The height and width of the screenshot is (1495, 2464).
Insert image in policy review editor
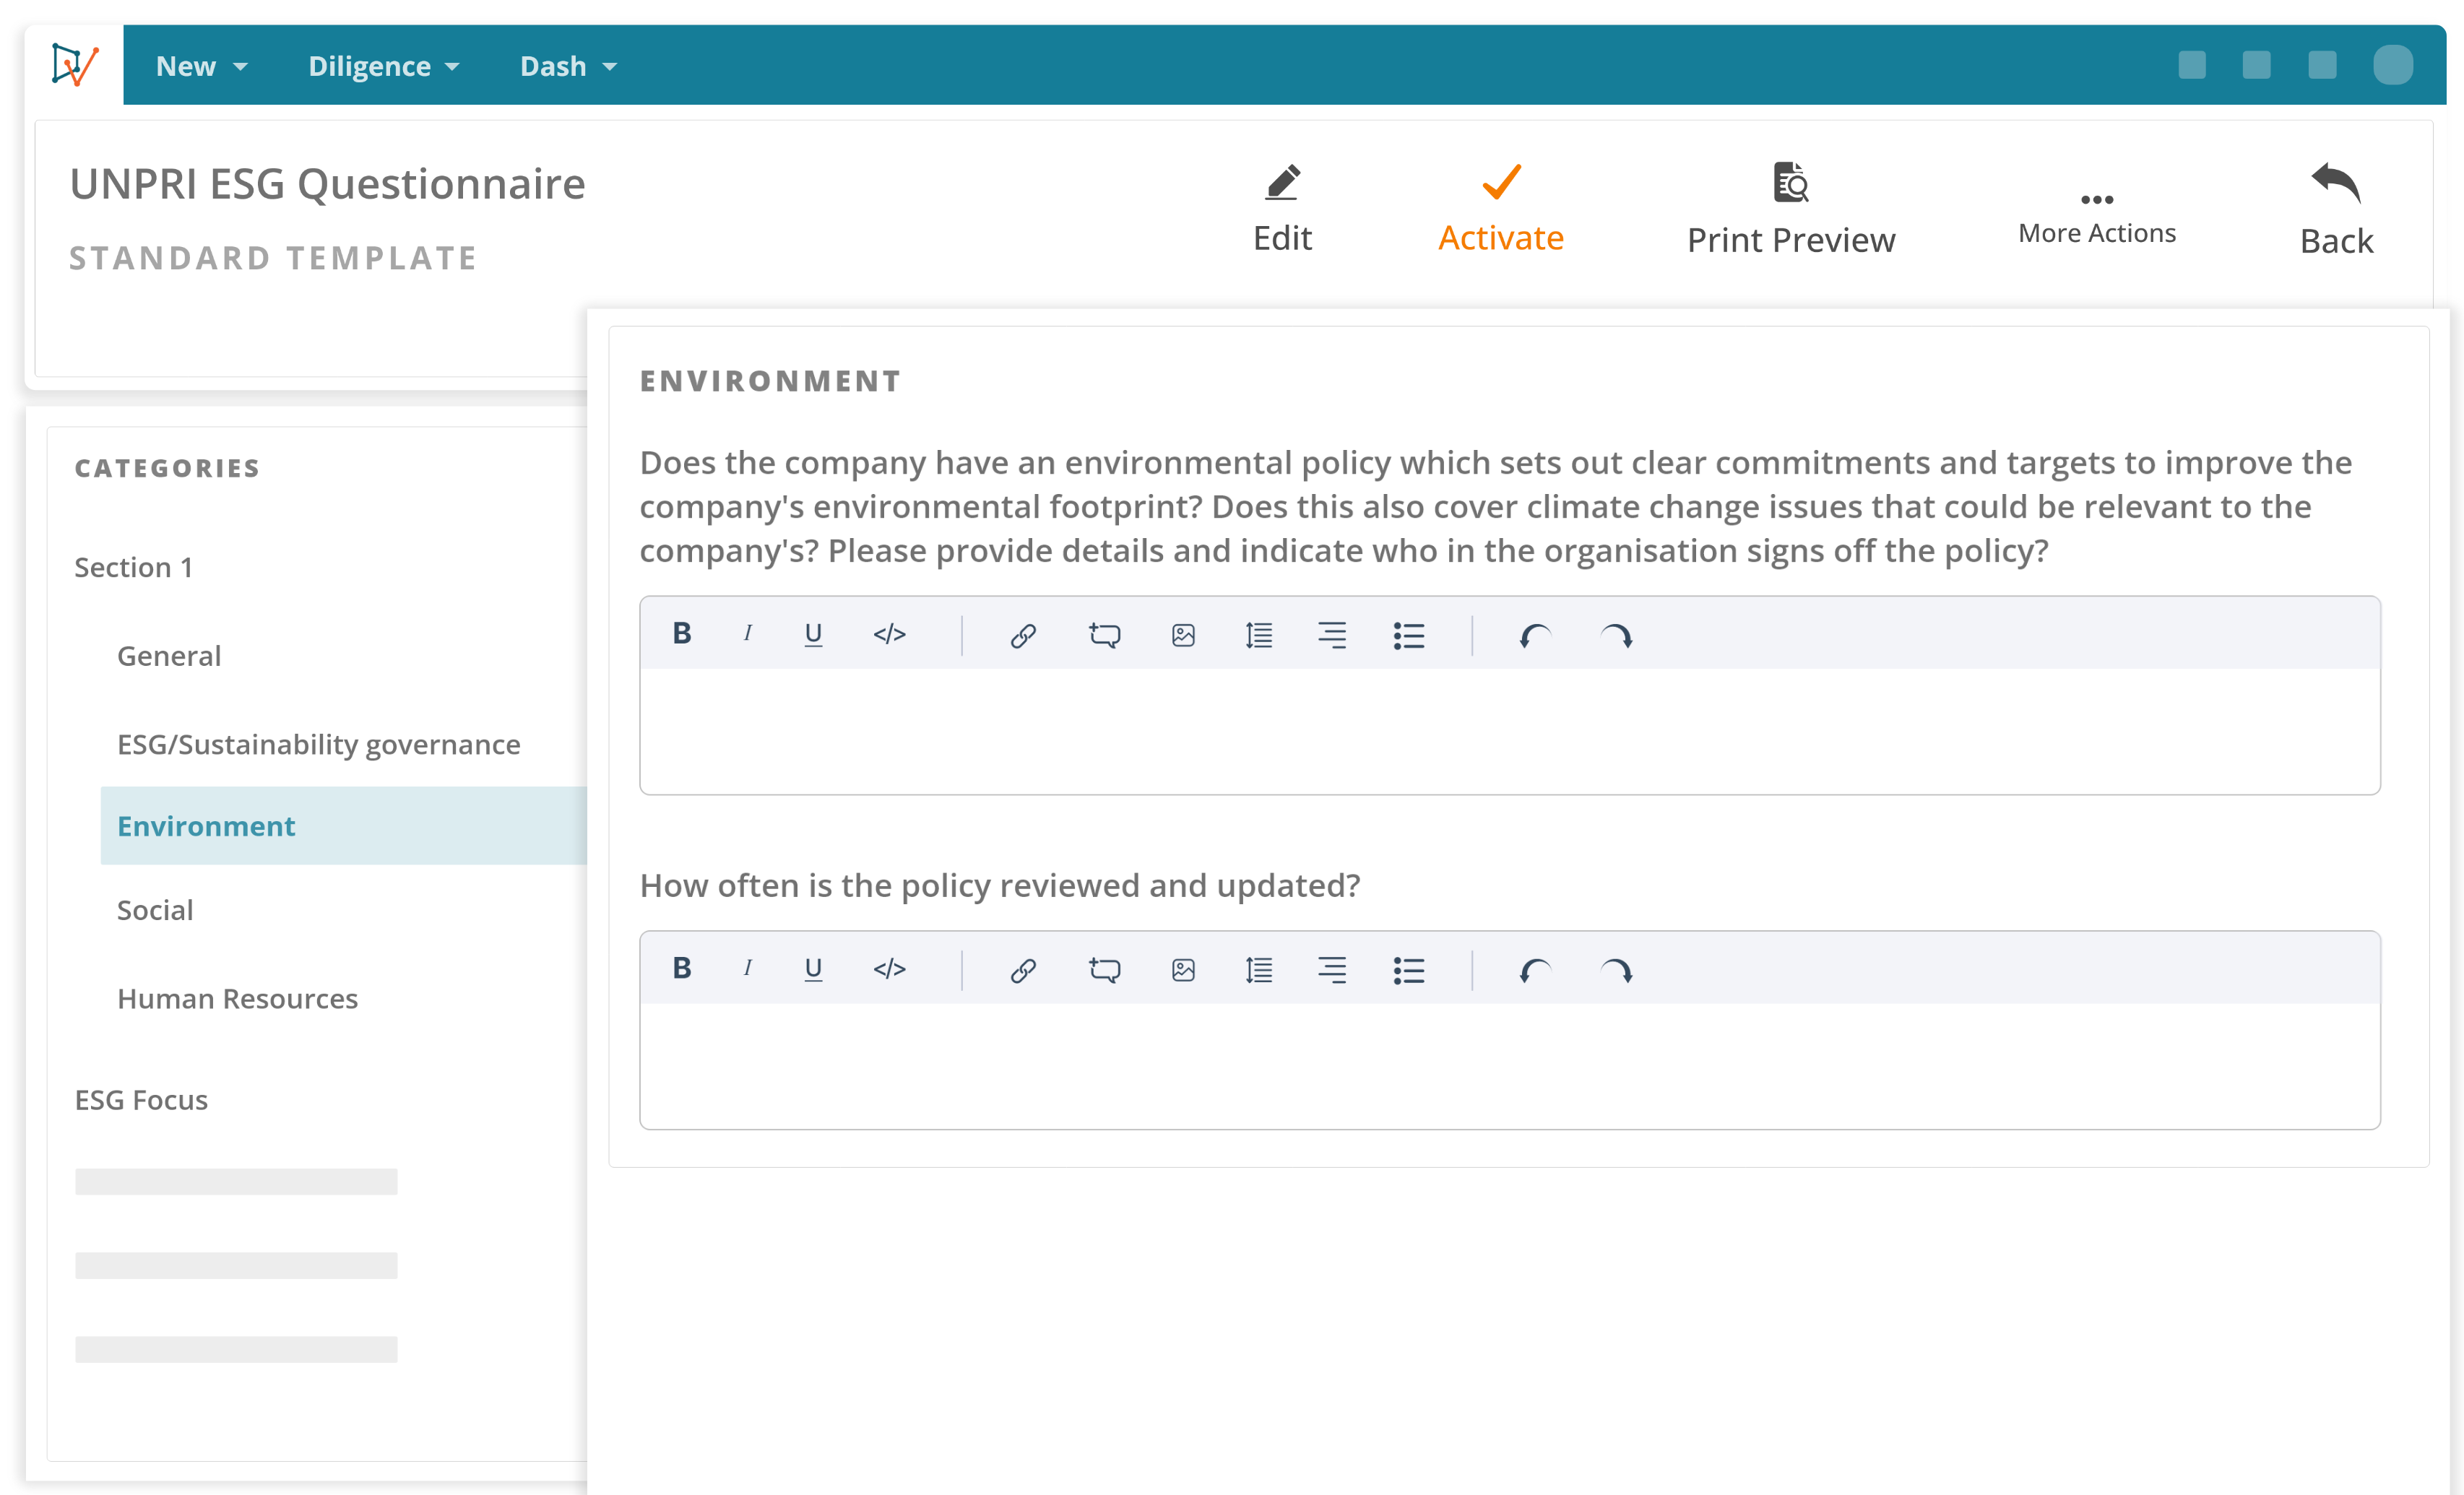[x=1183, y=970]
